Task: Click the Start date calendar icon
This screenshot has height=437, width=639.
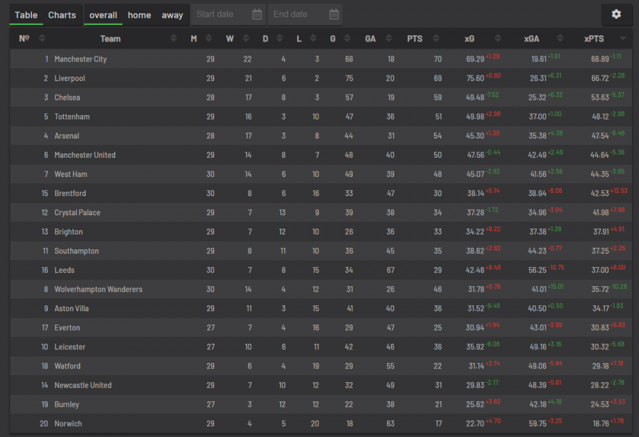Action: [257, 15]
